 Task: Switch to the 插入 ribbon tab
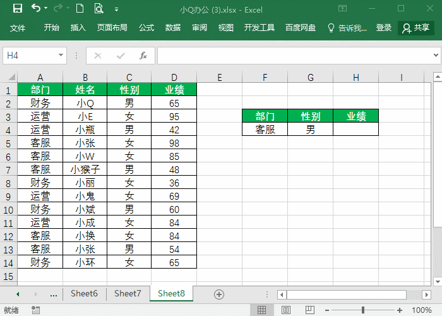coord(78,28)
